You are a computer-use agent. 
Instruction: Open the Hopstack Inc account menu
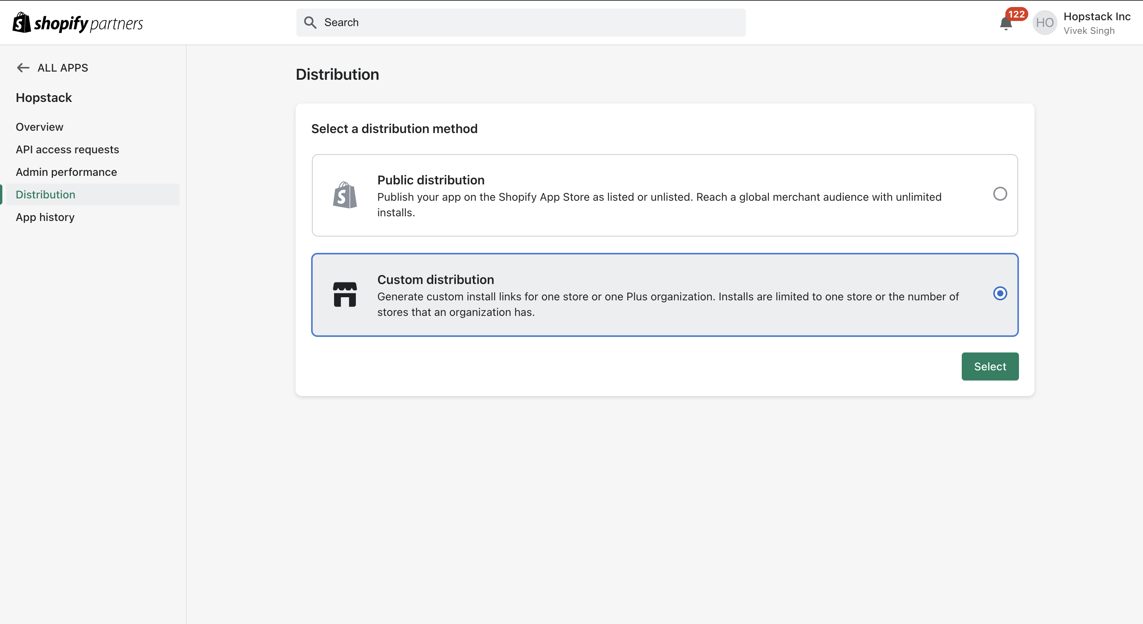pos(1096,17)
